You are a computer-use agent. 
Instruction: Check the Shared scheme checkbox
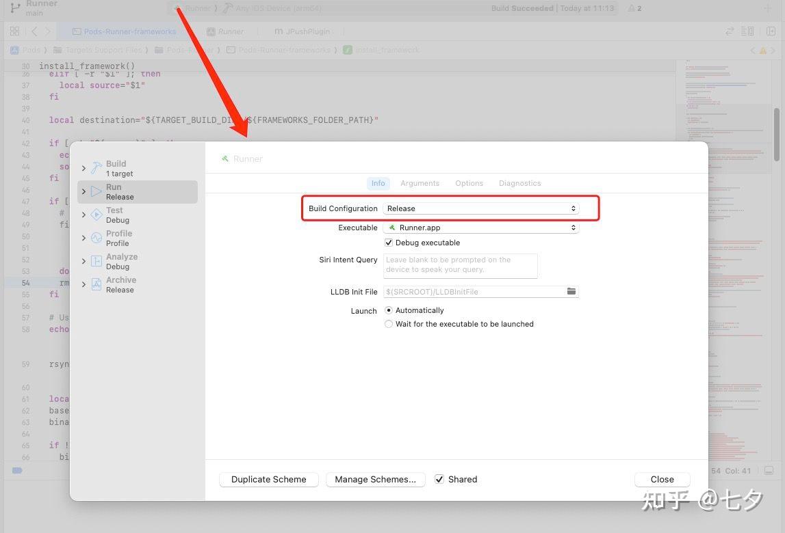tap(439, 479)
